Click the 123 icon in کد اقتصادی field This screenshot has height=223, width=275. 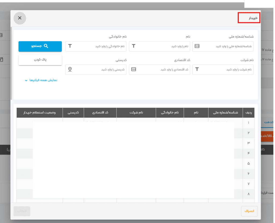pos(133,69)
